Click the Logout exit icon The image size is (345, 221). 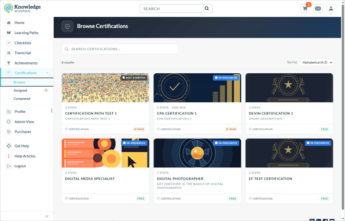tap(9, 166)
